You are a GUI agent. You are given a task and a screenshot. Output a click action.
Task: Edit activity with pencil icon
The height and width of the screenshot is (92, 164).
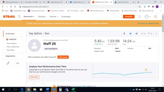(8, 63)
